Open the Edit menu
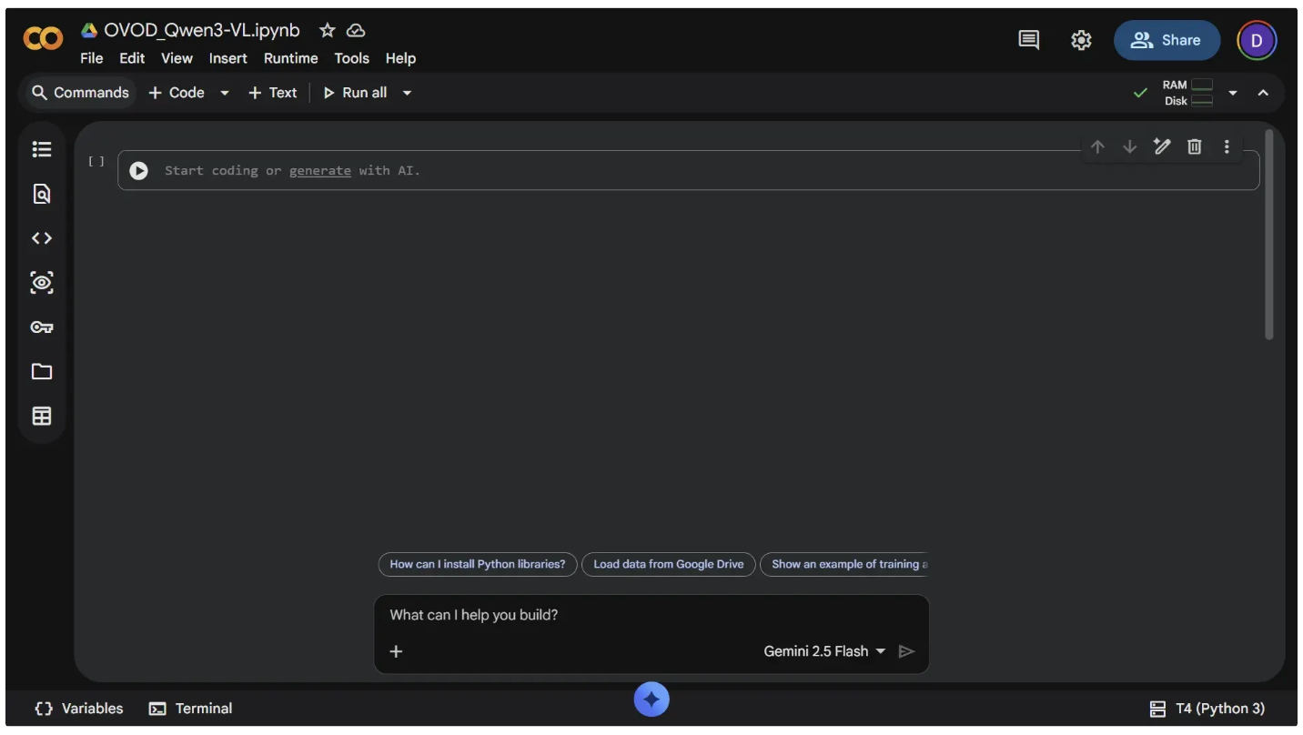This screenshot has height=735, width=1303. [x=132, y=58]
